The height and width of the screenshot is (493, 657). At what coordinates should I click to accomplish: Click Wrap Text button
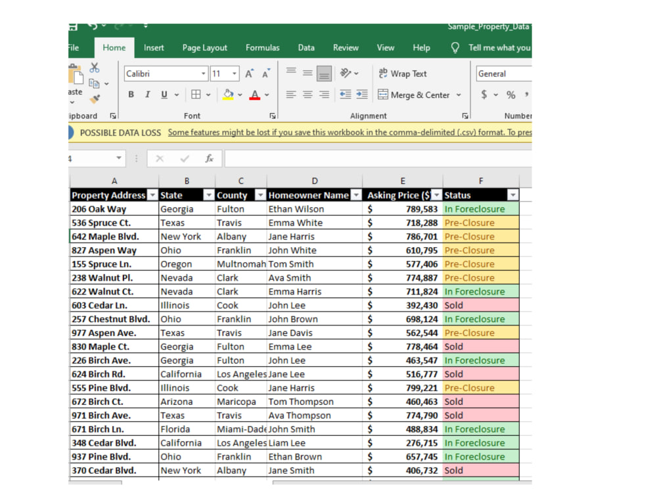[x=402, y=74]
